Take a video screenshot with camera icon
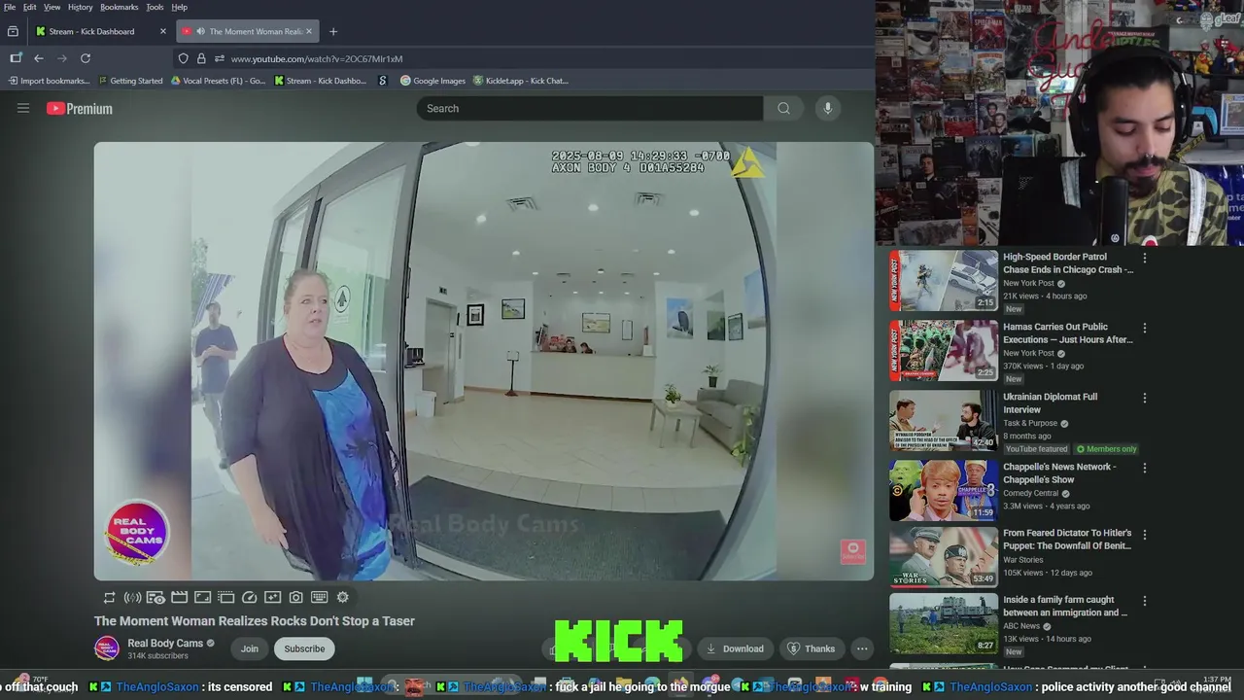Viewport: 1244px width, 700px height. (x=295, y=597)
